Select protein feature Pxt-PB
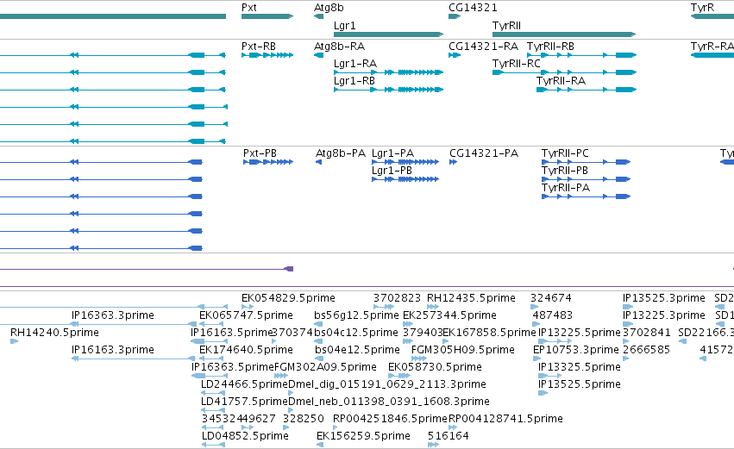 coord(268,162)
